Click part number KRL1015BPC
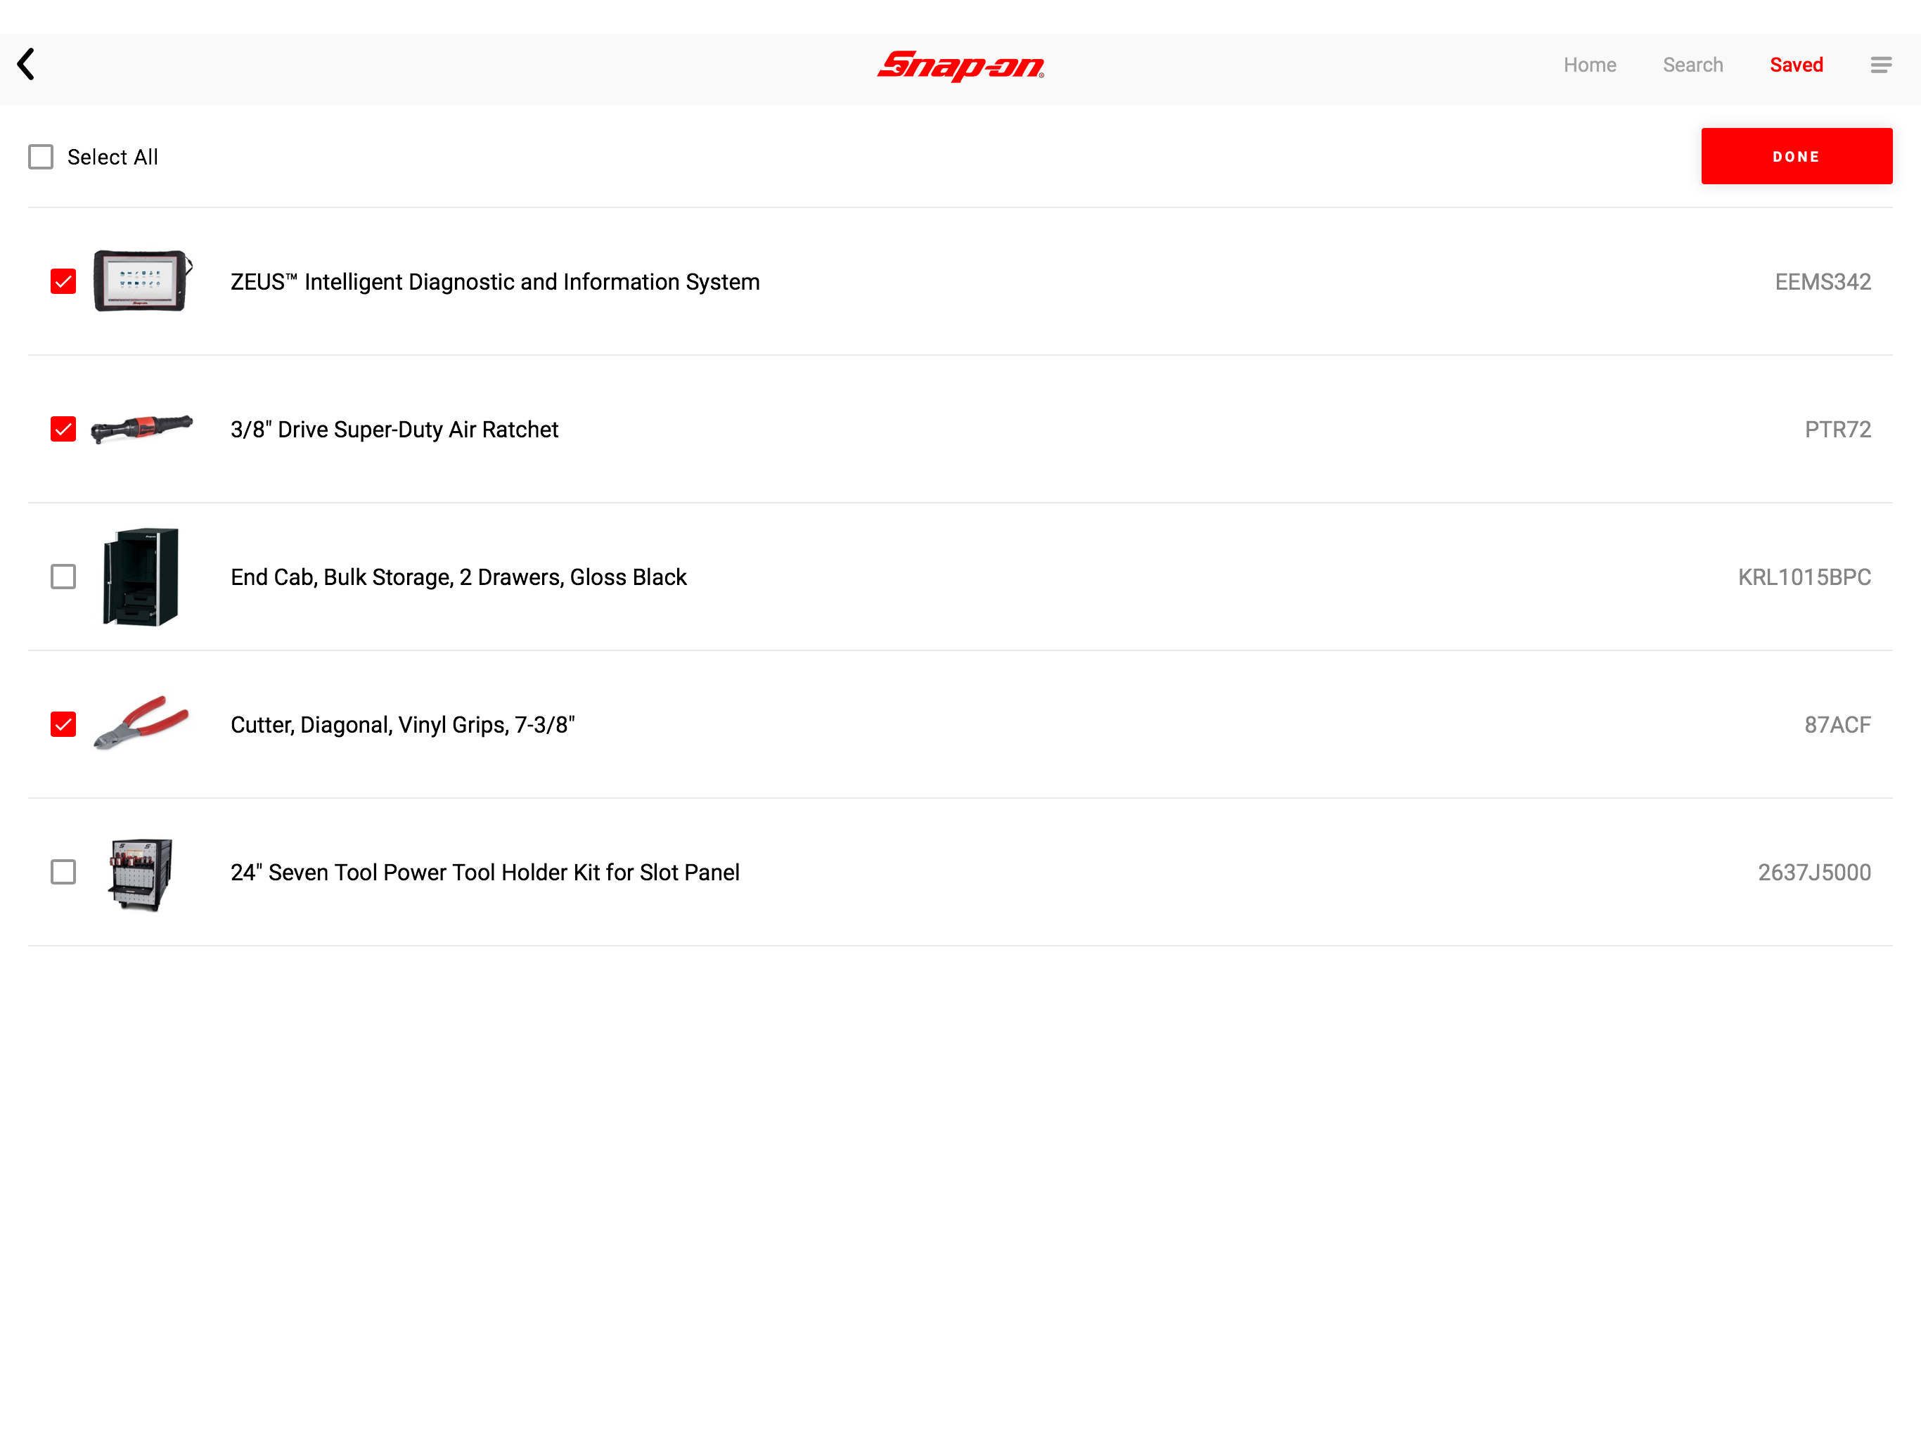1921x1440 pixels. click(1804, 577)
